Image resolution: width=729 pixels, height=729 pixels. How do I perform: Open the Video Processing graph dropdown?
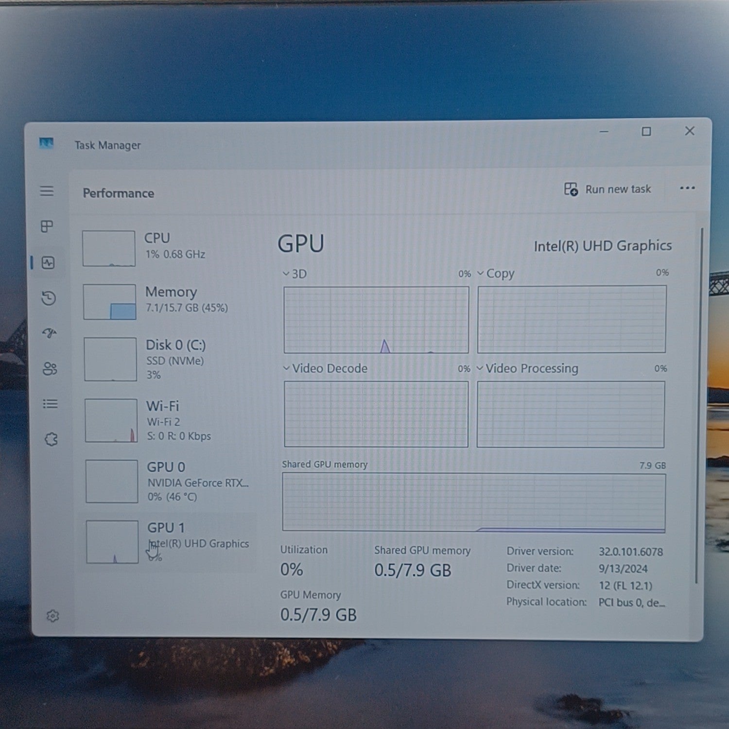(528, 368)
